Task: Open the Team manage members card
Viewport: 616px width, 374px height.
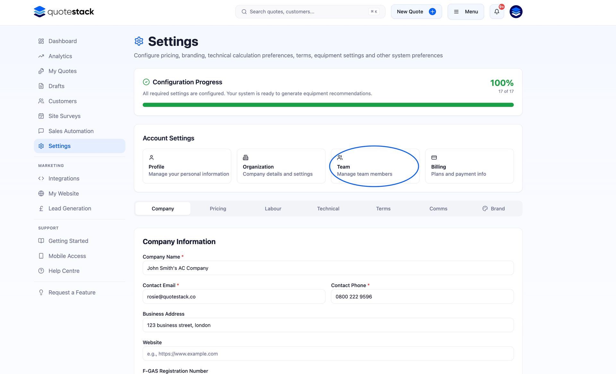Action: pyautogui.click(x=375, y=166)
